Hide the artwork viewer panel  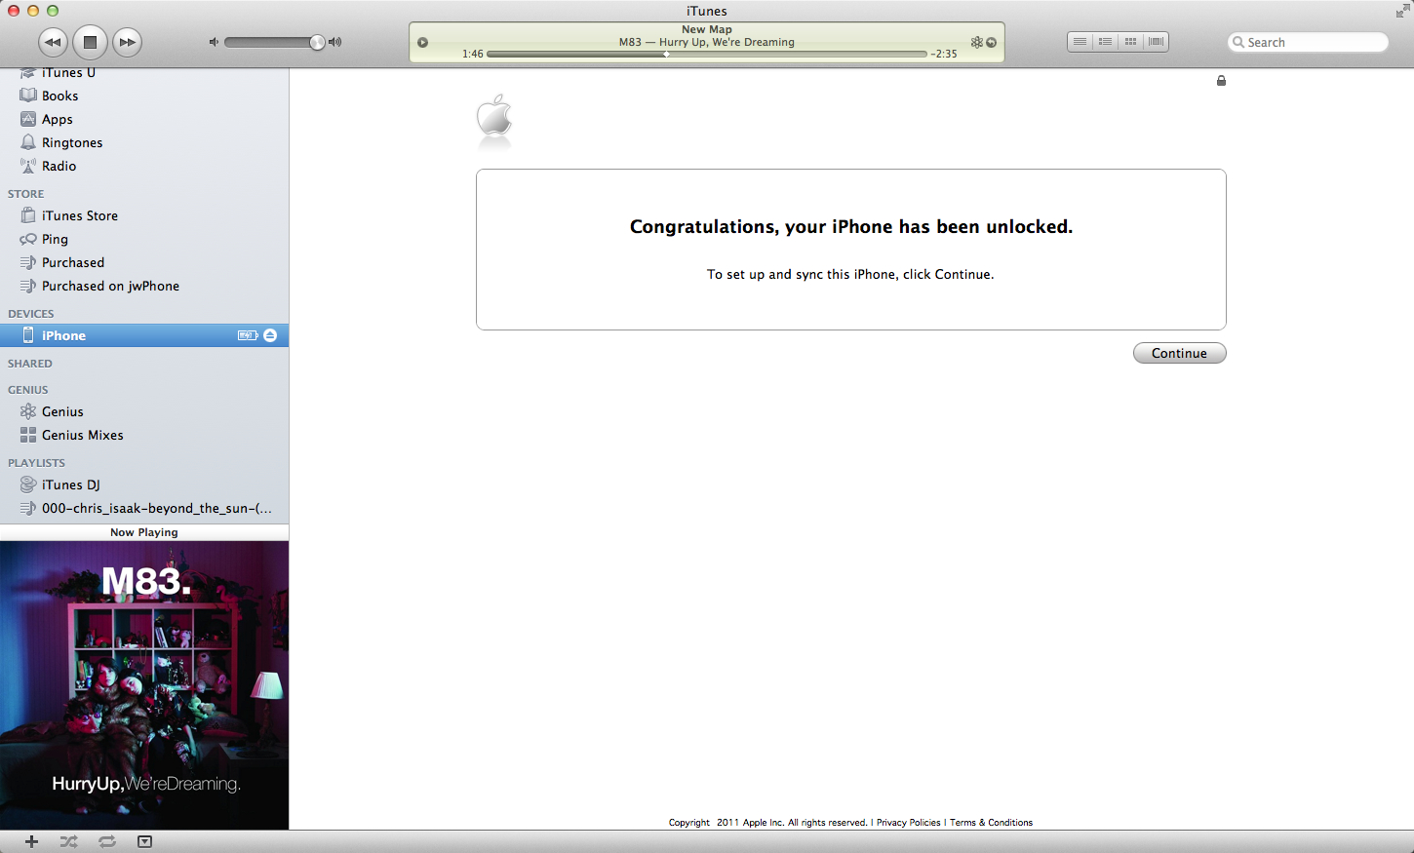click(x=144, y=841)
